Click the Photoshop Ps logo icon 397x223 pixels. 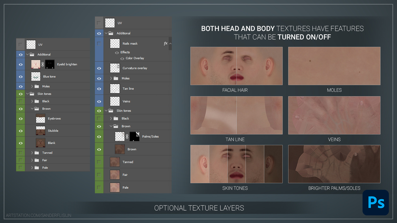pos(376,202)
